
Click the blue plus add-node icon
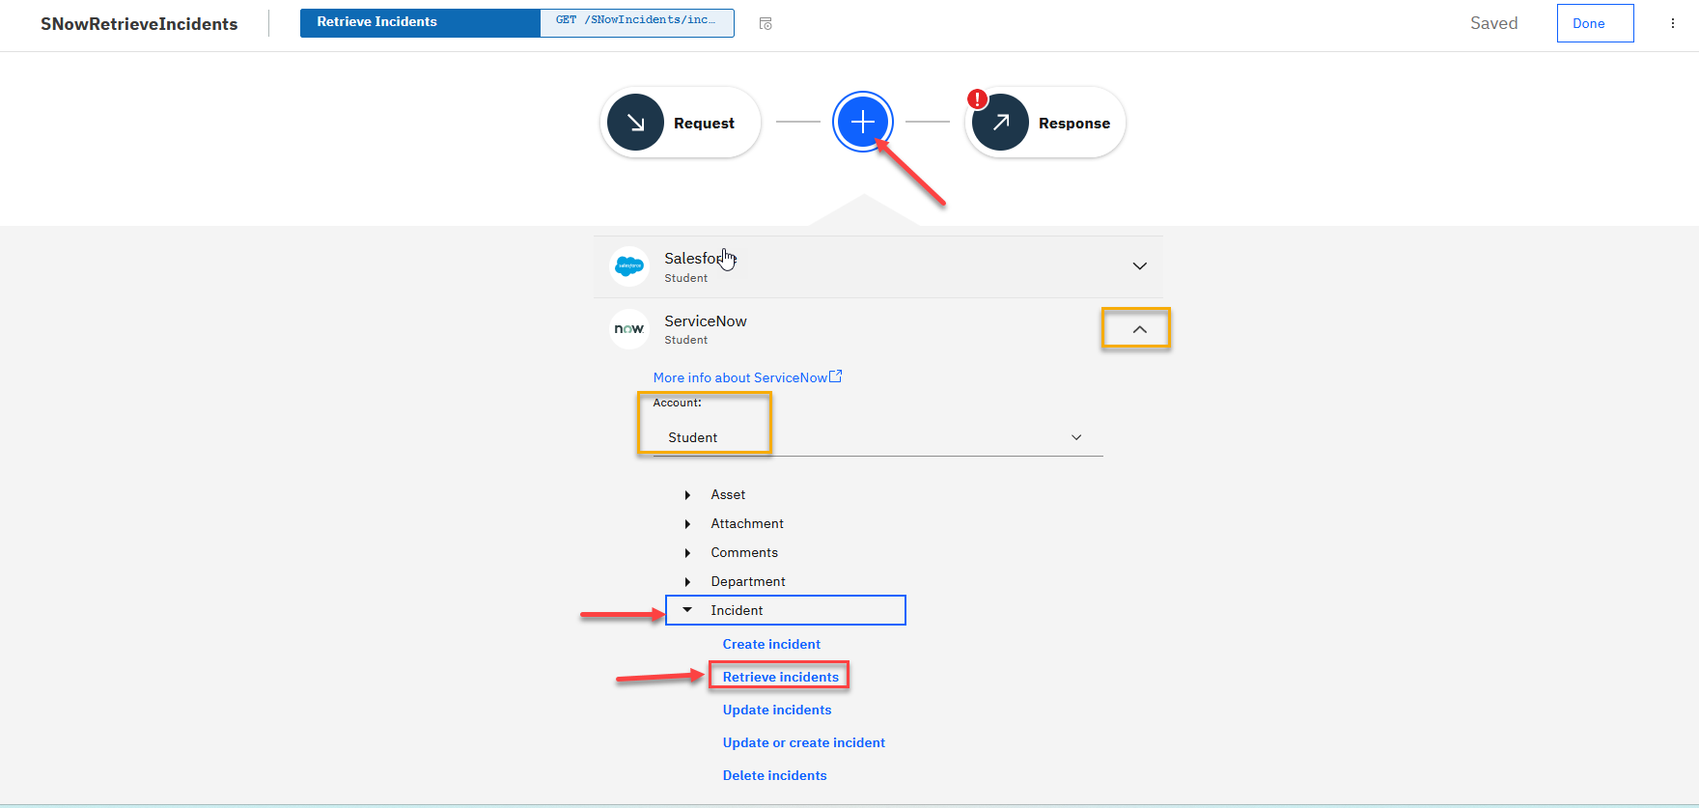click(863, 122)
